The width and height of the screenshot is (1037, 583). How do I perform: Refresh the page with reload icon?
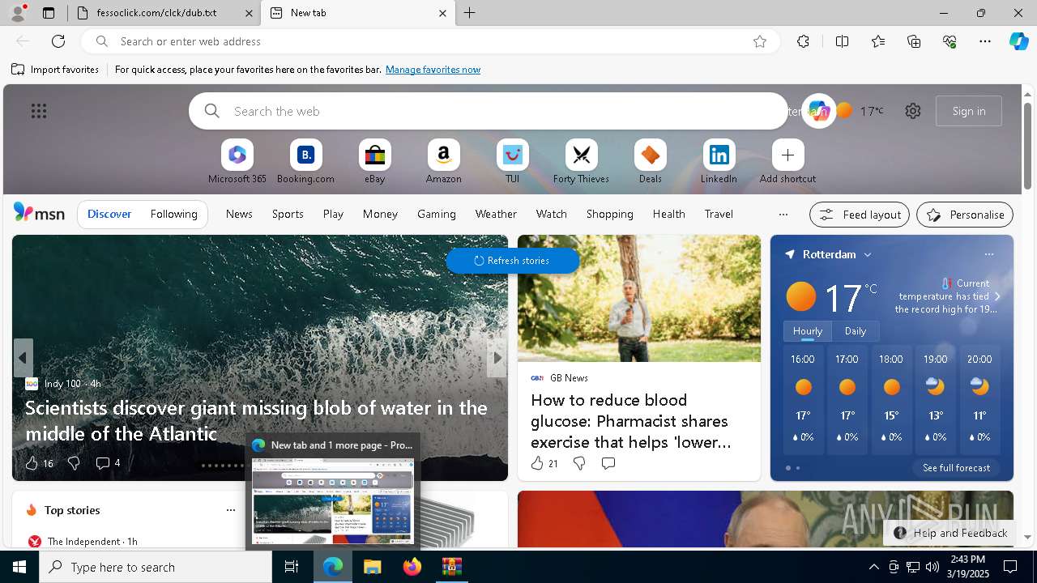tap(58, 41)
